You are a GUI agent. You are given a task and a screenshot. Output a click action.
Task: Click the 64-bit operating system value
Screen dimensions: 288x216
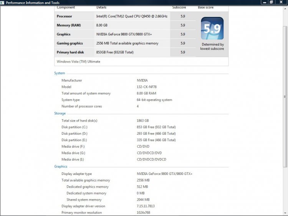tap(154, 100)
